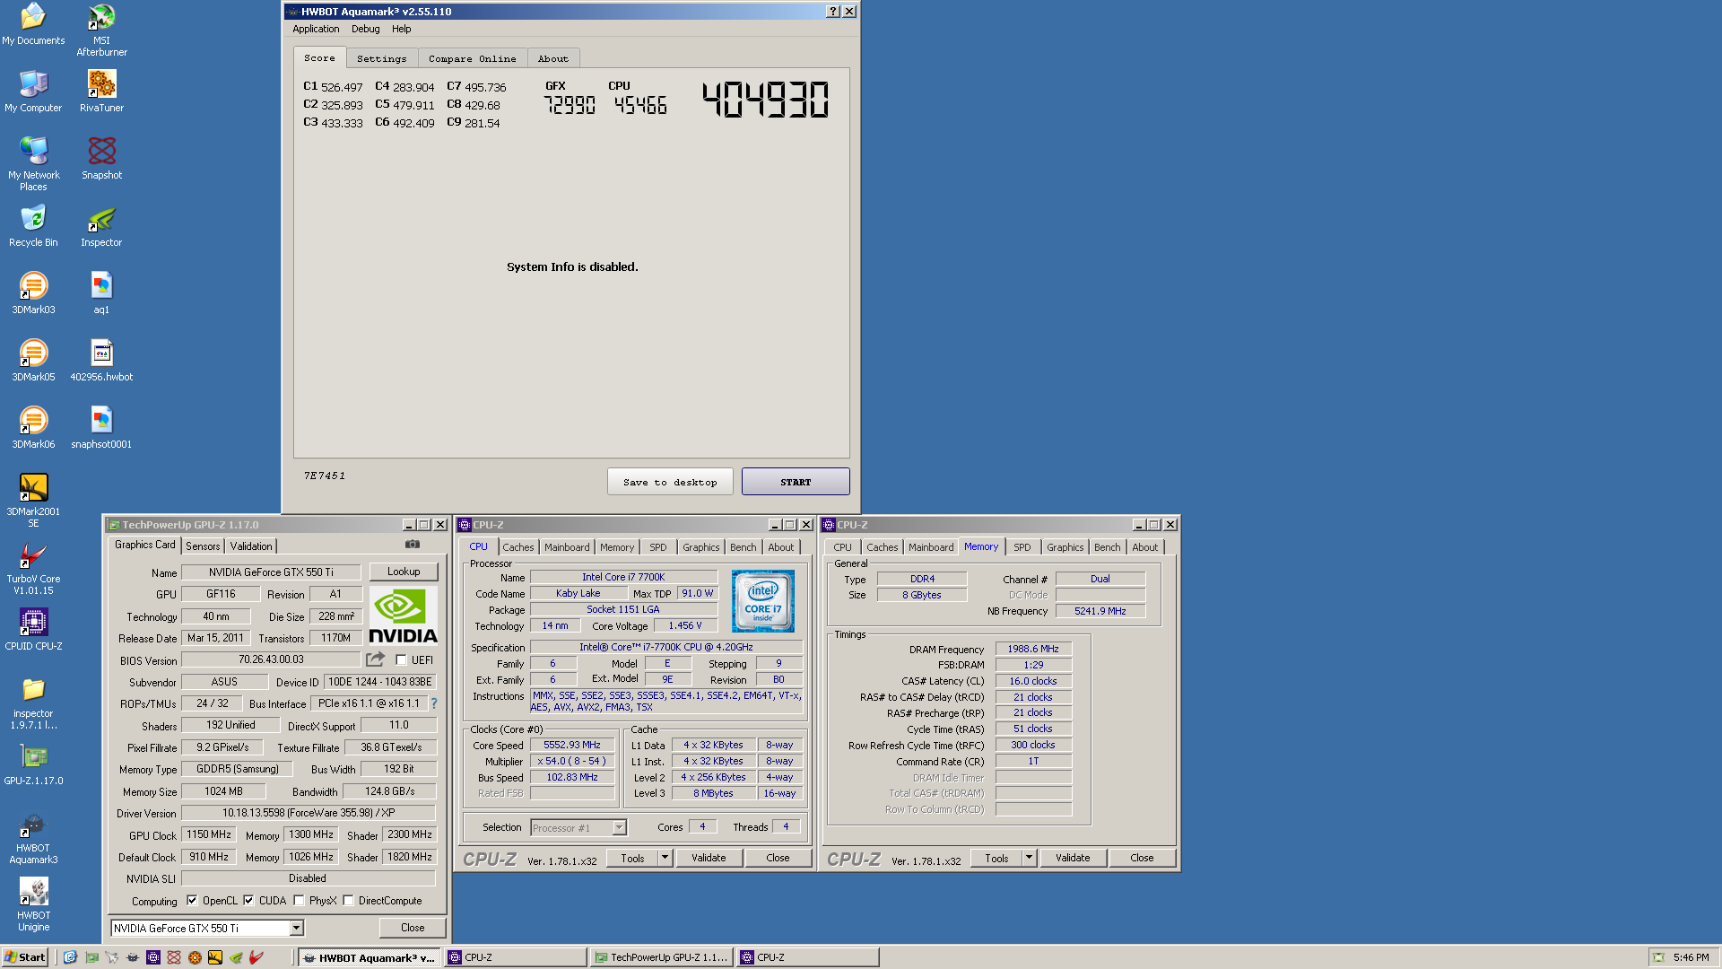This screenshot has height=969, width=1722.
Task: Select the aq1 image file
Action: (101, 292)
